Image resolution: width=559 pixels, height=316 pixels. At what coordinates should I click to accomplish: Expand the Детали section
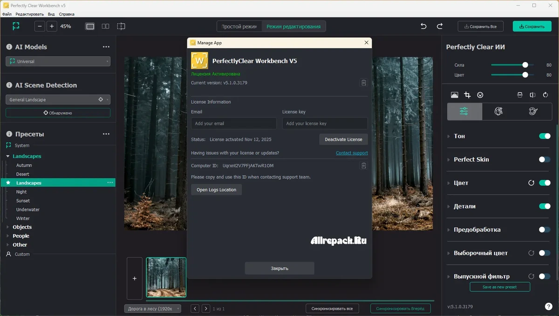point(449,206)
